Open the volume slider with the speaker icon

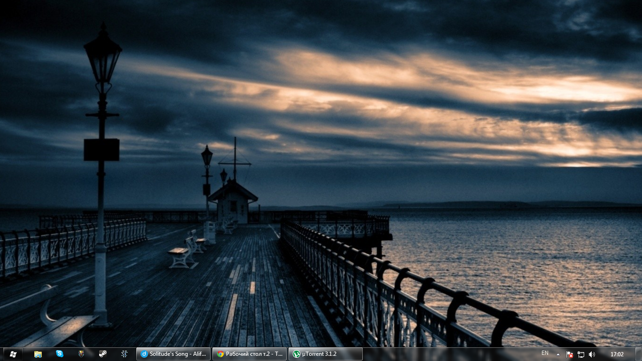point(592,354)
